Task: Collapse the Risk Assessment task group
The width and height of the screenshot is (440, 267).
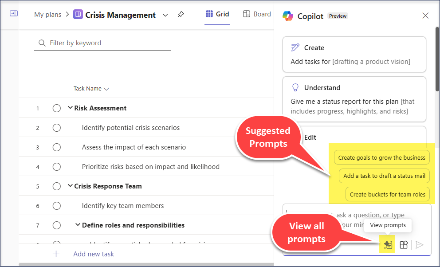Action: coord(70,108)
